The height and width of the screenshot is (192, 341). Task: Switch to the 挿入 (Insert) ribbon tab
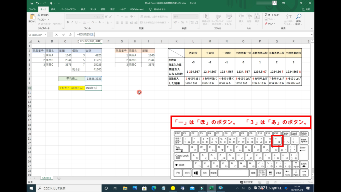click(x=54, y=9)
